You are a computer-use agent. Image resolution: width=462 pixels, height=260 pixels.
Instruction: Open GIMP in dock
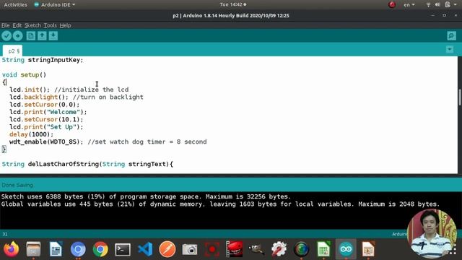[256, 249]
